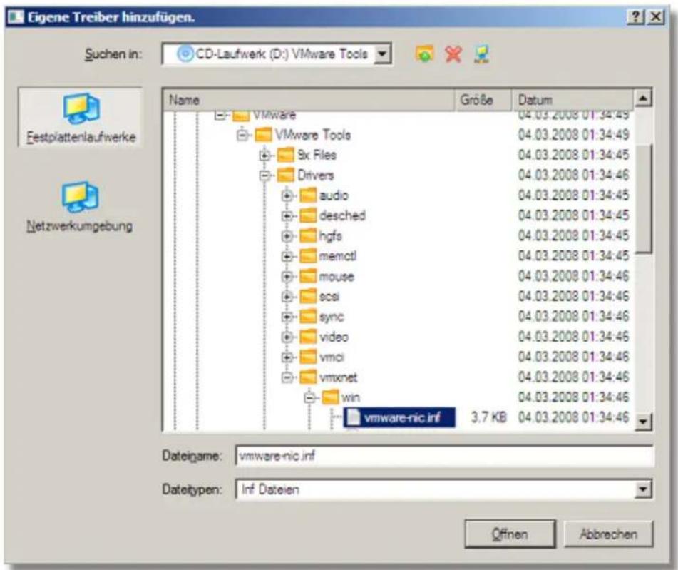Screen dimensions: 678x570
Task: Click the new folder toolbar icon
Action: pos(425,54)
